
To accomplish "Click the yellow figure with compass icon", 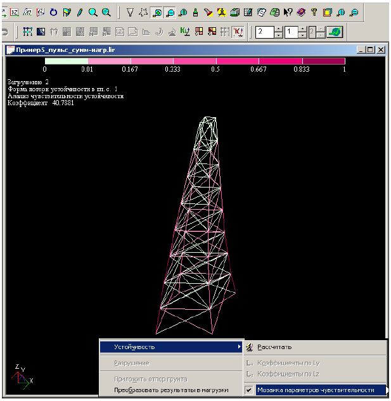I will coord(221,12).
